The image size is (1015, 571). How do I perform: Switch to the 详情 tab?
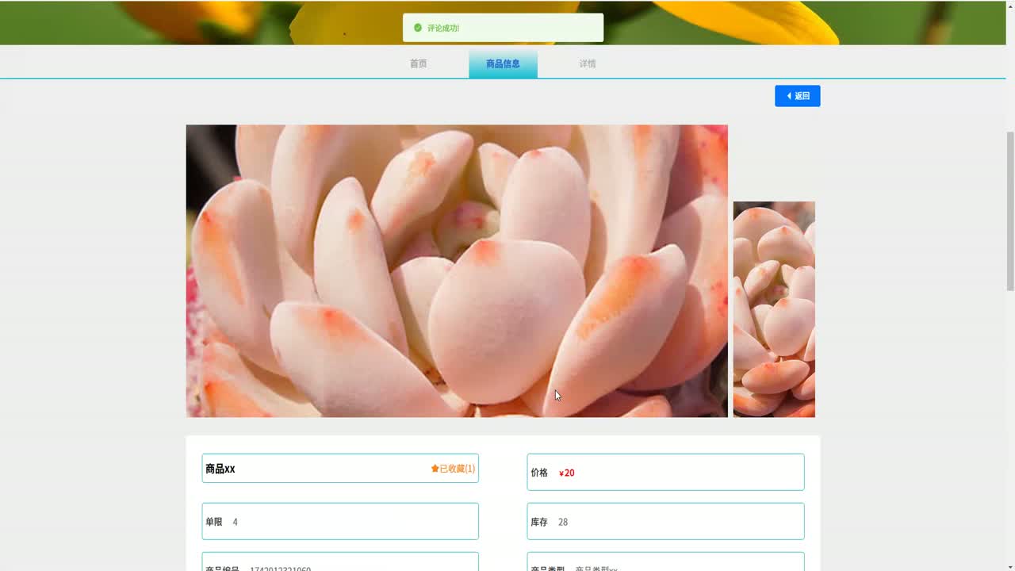[587, 63]
